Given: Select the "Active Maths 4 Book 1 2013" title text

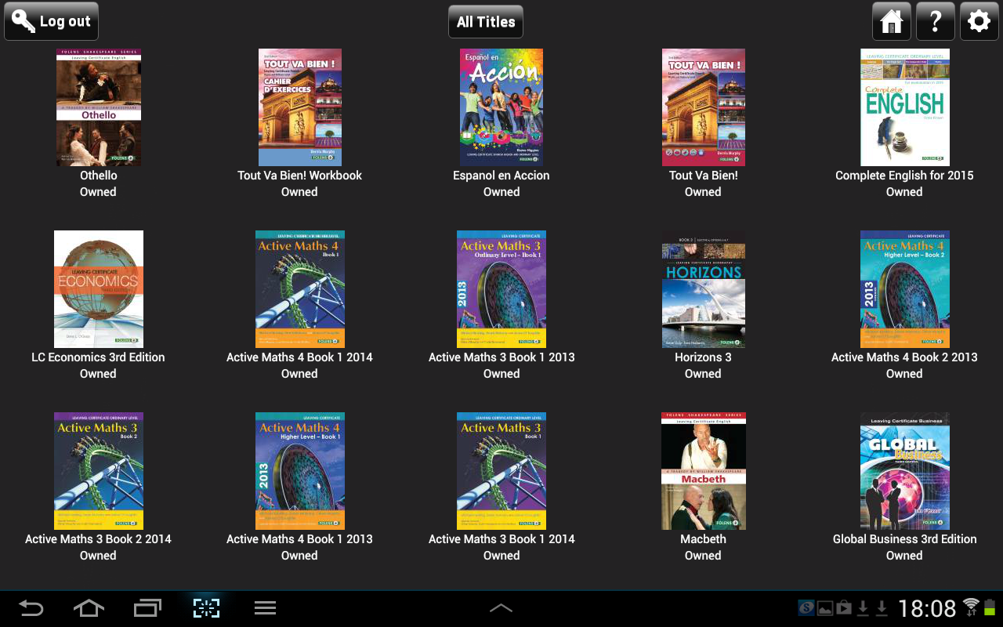Looking at the screenshot, I should pos(300,539).
